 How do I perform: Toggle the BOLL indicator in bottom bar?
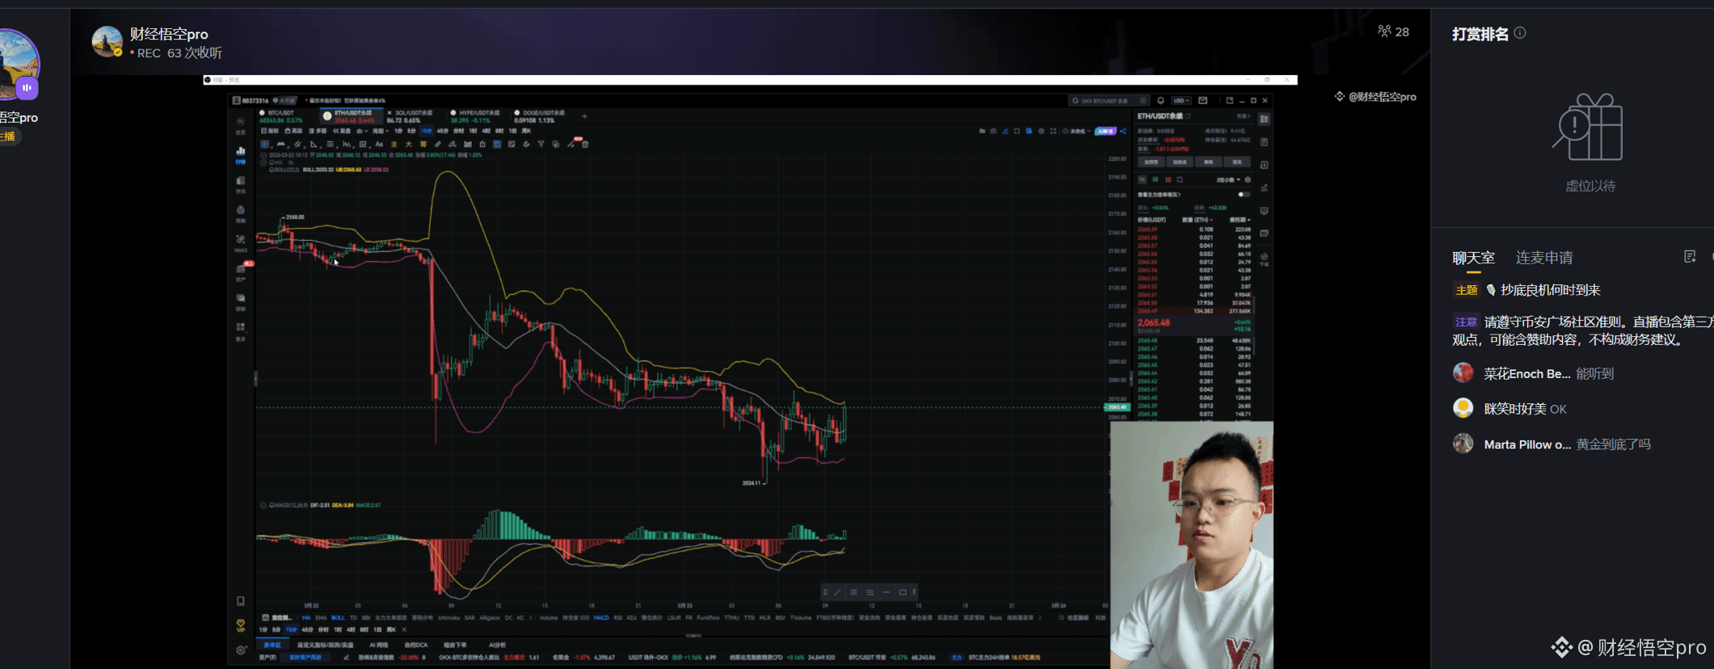coord(338,618)
